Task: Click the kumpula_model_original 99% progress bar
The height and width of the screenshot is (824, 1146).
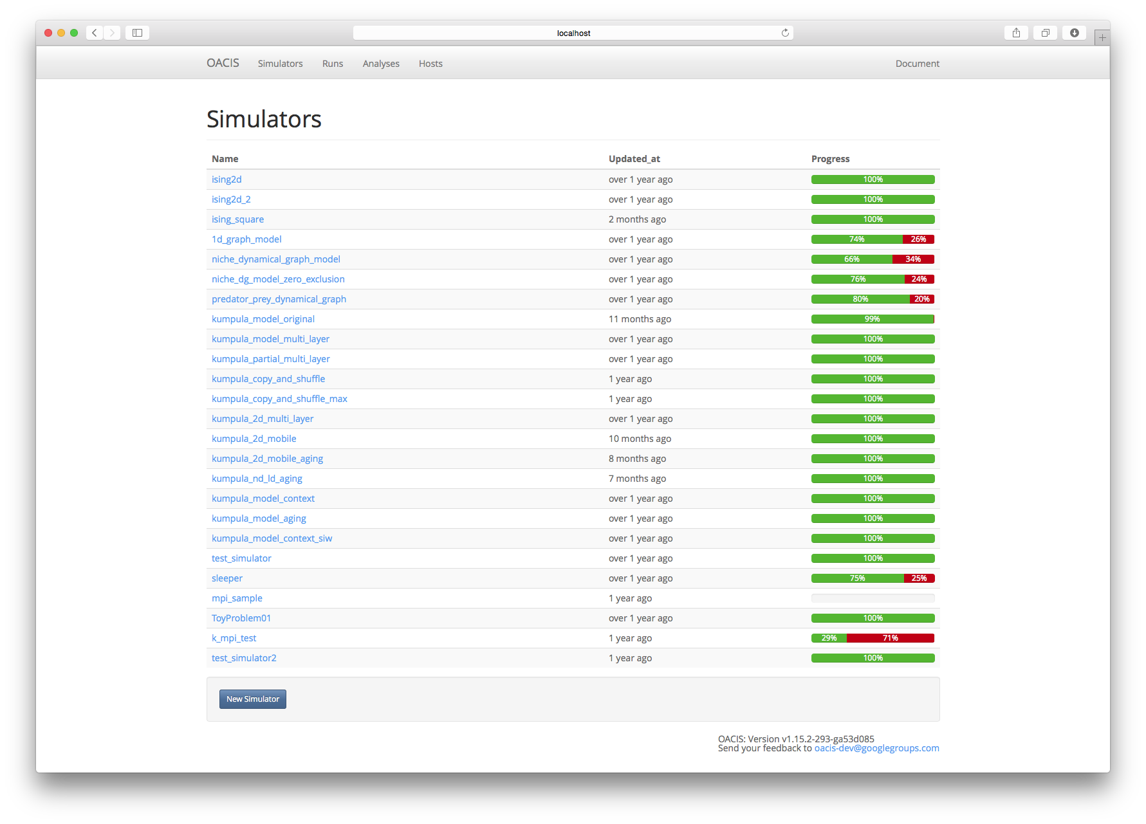Action: [873, 319]
